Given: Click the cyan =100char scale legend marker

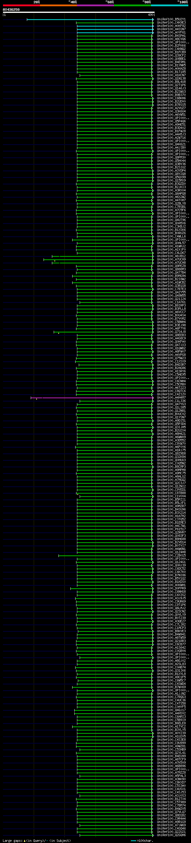Looking at the screenshot, I should [133, 841].
